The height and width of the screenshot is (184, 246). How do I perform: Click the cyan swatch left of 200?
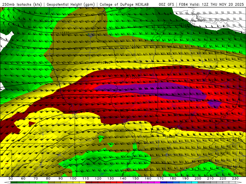[195, 182]
